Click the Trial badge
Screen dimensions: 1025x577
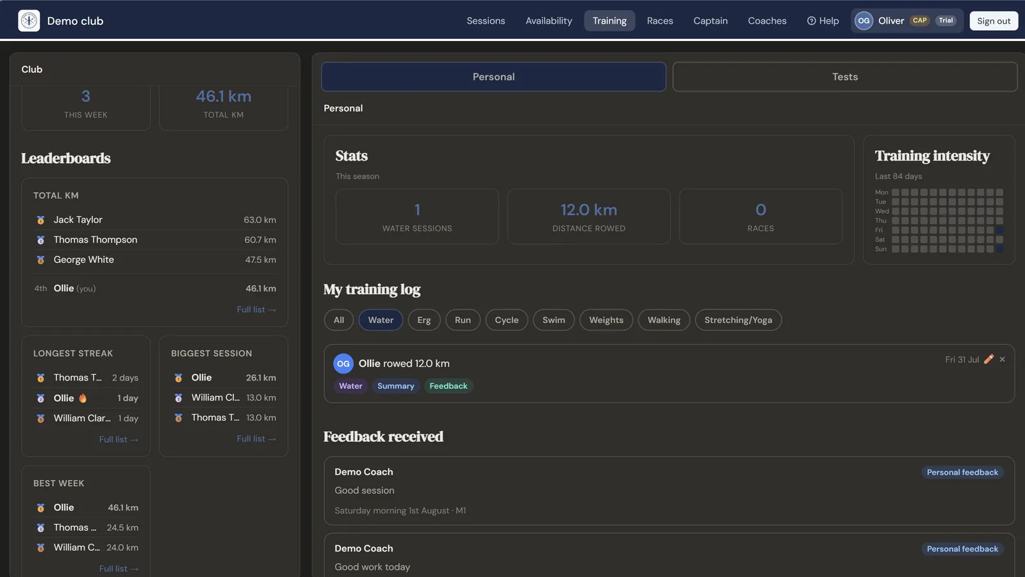coord(946,20)
